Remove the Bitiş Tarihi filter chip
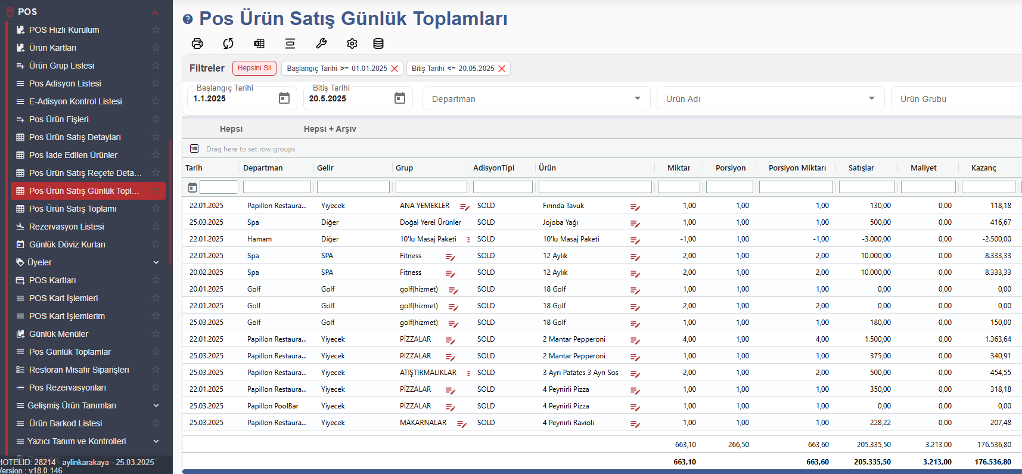This screenshot has width=1022, height=474. pyautogui.click(x=502, y=69)
